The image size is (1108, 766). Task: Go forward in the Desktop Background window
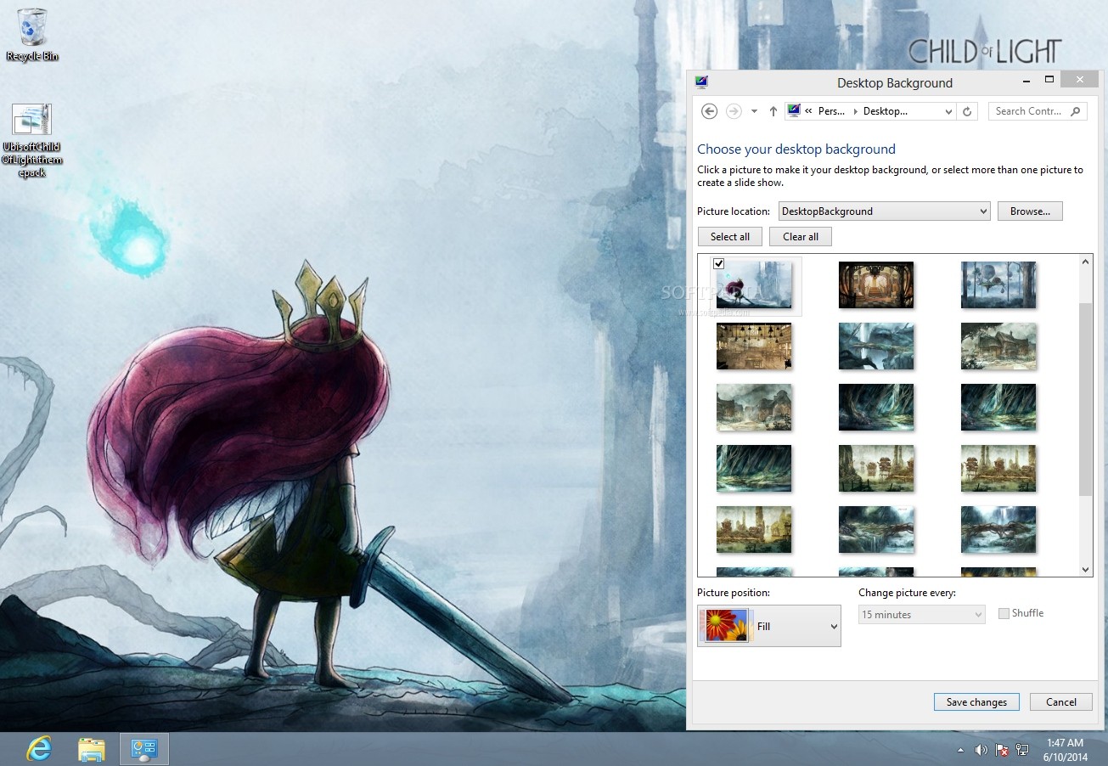coord(734,111)
